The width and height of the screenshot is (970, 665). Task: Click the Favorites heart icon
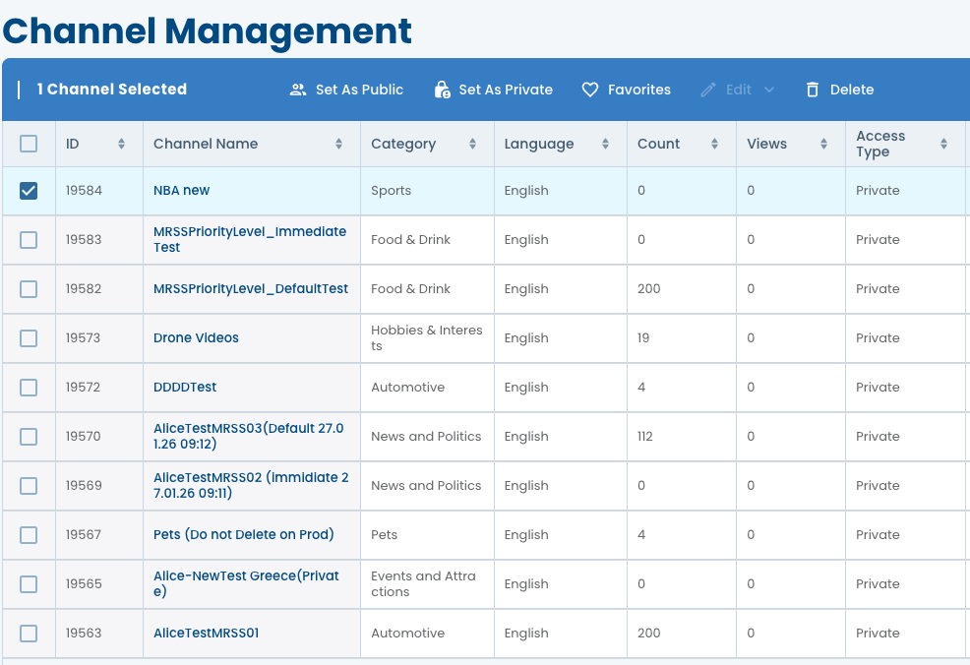point(590,90)
